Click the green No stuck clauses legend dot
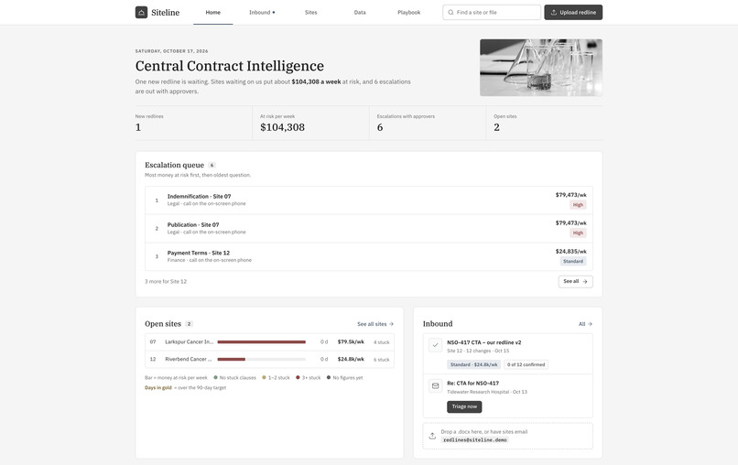 pyautogui.click(x=215, y=377)
